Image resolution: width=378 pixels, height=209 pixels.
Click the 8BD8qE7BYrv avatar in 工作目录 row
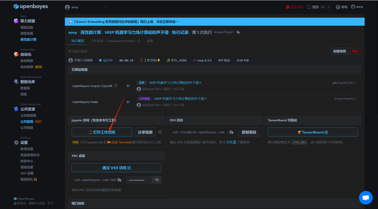point(139,105)
